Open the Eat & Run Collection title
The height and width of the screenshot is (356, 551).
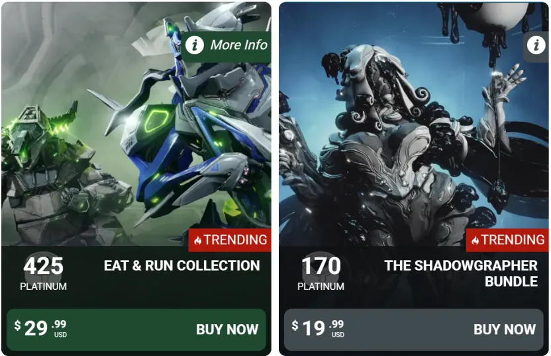(181, 266)
